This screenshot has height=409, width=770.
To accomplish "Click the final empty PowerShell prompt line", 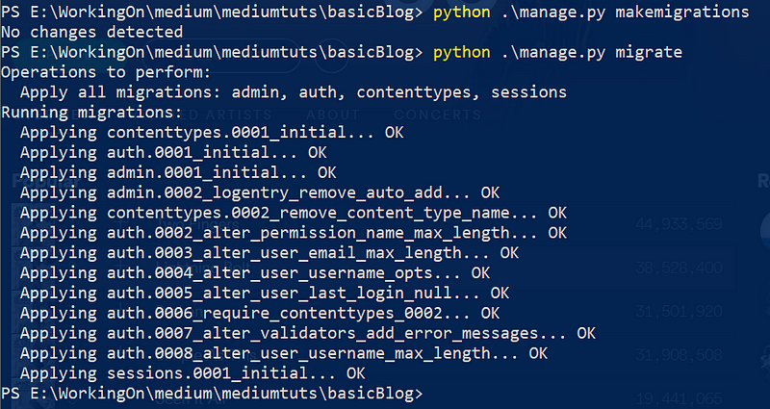I will point(212,395).
